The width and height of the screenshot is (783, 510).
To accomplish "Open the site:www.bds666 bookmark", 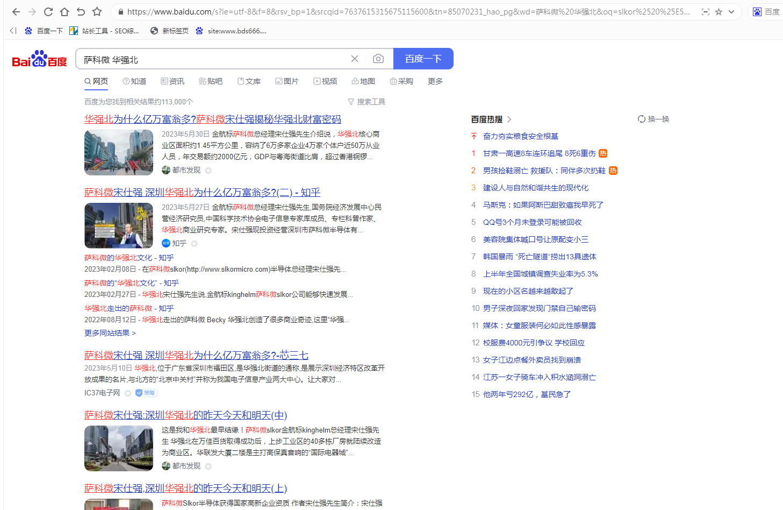I will tap(231, 31).
